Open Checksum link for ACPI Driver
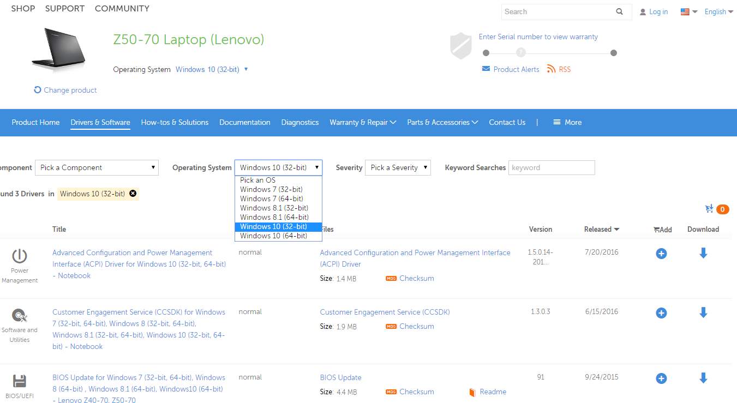The width and height of the screenshot is (737, 403). [416, 278]
